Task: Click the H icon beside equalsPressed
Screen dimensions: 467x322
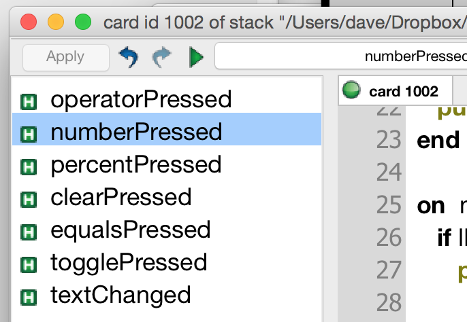Action: tap(29, 231)
